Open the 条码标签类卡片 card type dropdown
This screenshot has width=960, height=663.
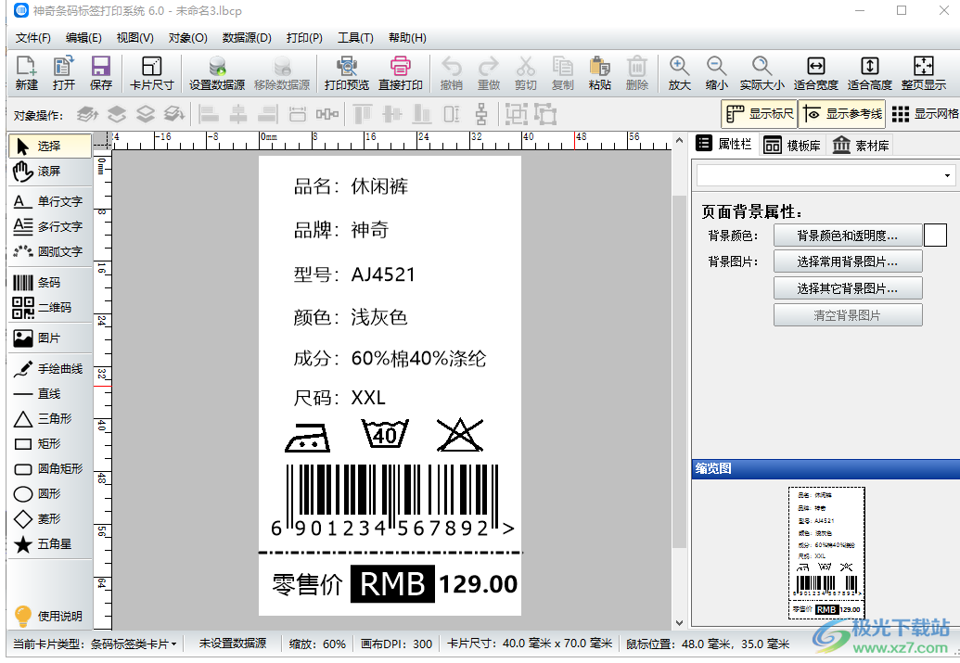pos(134,644)
